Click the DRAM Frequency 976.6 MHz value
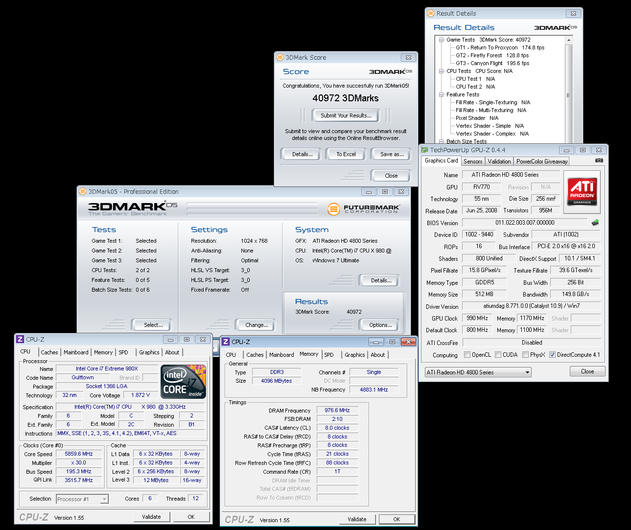The height and width of the screenshot is (530, 631). [337, 411]
